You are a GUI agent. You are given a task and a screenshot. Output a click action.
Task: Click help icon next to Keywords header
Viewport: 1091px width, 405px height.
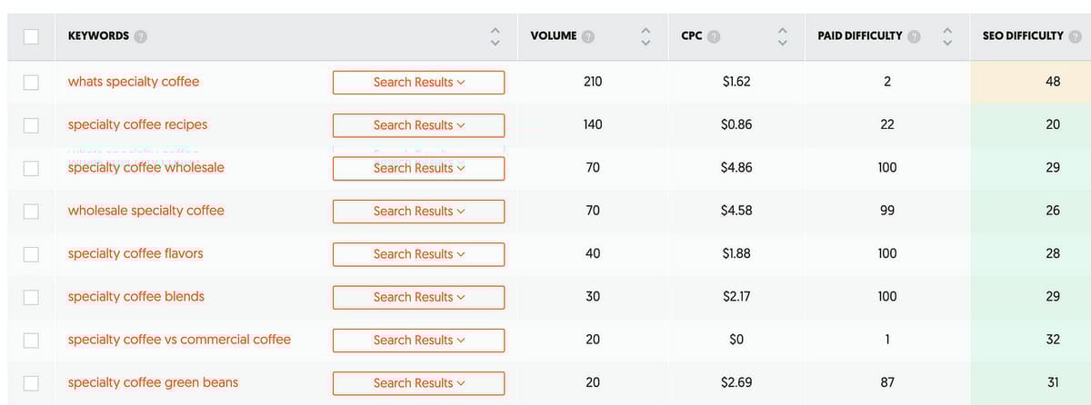pos(140,37)
